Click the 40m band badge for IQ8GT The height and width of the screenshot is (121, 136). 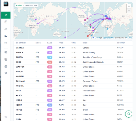[50, 105]
